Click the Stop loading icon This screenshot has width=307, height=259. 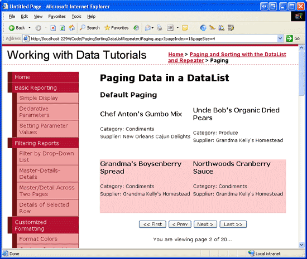pos(53,28)
